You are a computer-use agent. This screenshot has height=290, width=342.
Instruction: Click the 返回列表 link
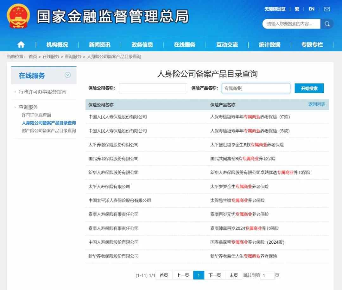pyautogui.click(x=317, y=104)
